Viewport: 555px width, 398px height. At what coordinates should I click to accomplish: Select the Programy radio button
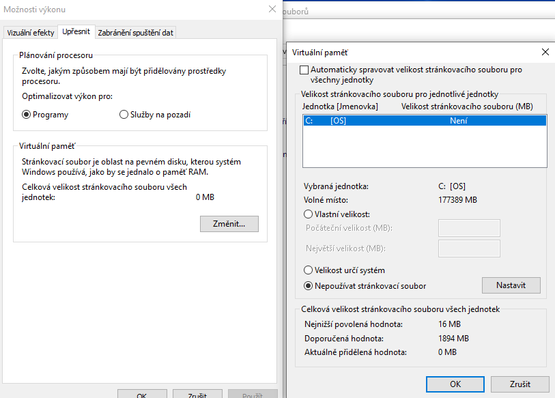tap(27, 115)
